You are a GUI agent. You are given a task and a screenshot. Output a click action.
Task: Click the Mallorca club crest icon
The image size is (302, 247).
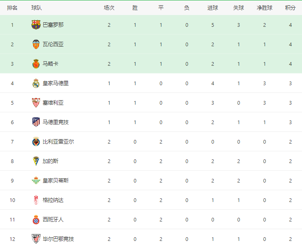[x=36, y=64]
